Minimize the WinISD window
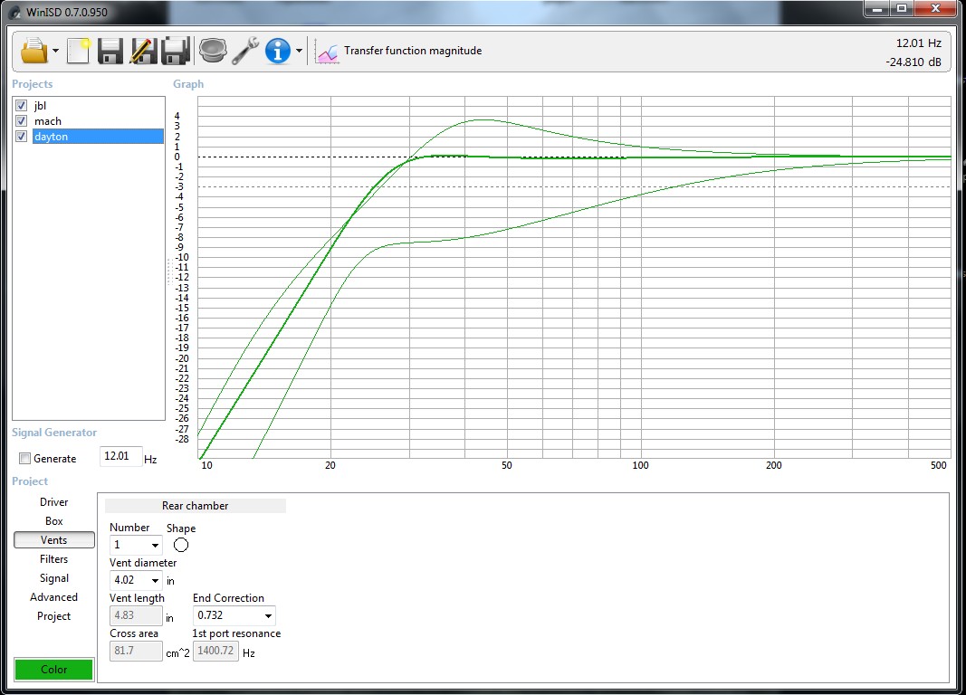The width and height of the screenshot is (966, 695). click(x=877, y=8)
